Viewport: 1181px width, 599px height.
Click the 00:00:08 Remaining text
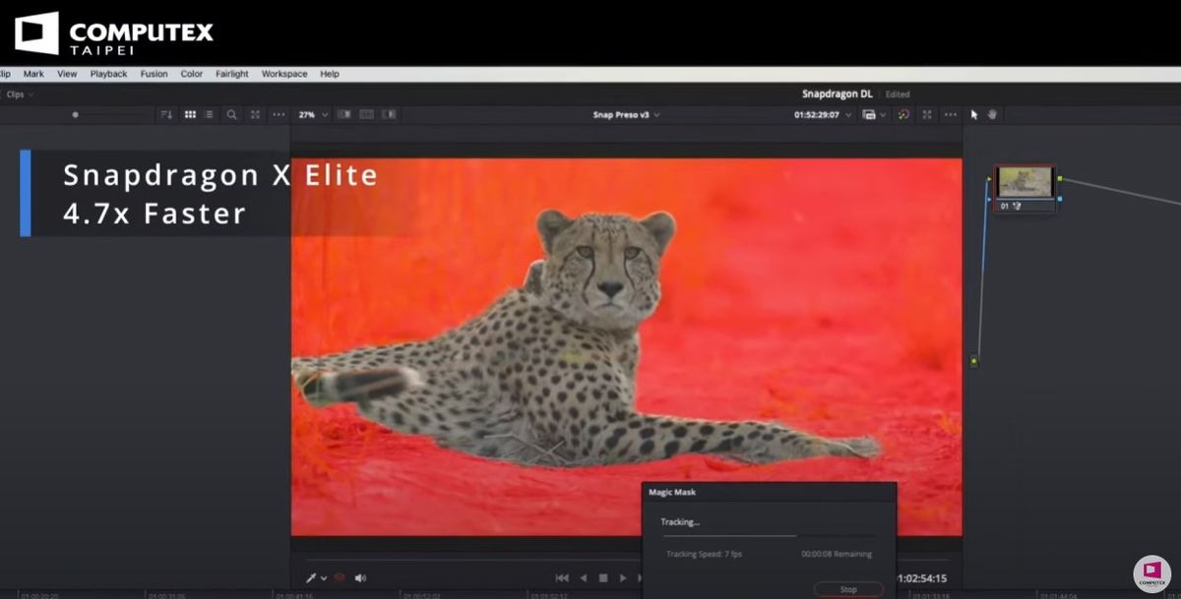837,554
